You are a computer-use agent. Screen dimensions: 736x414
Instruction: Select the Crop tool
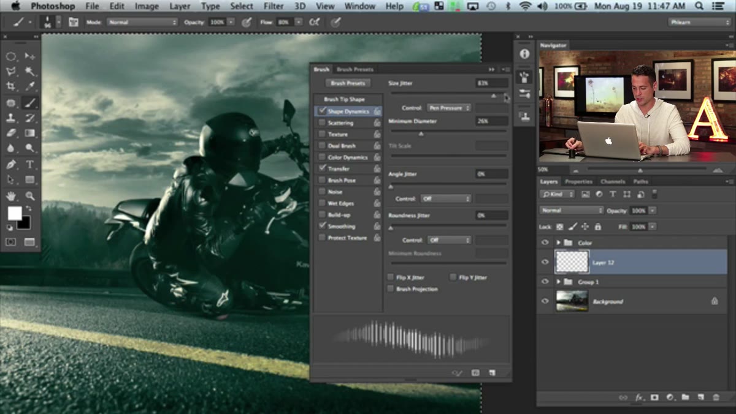click(11, 87)
